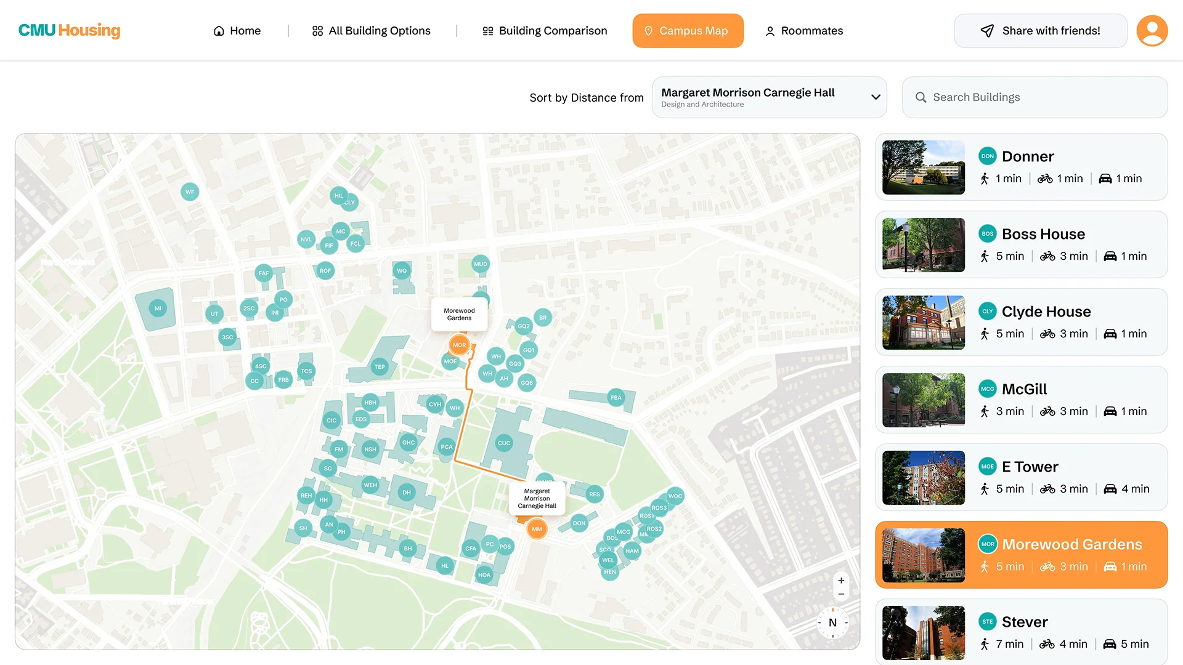Viewport: 1183px width, 665px height.
Task: Open All Building Options menu item
Action: coord(372,31)
